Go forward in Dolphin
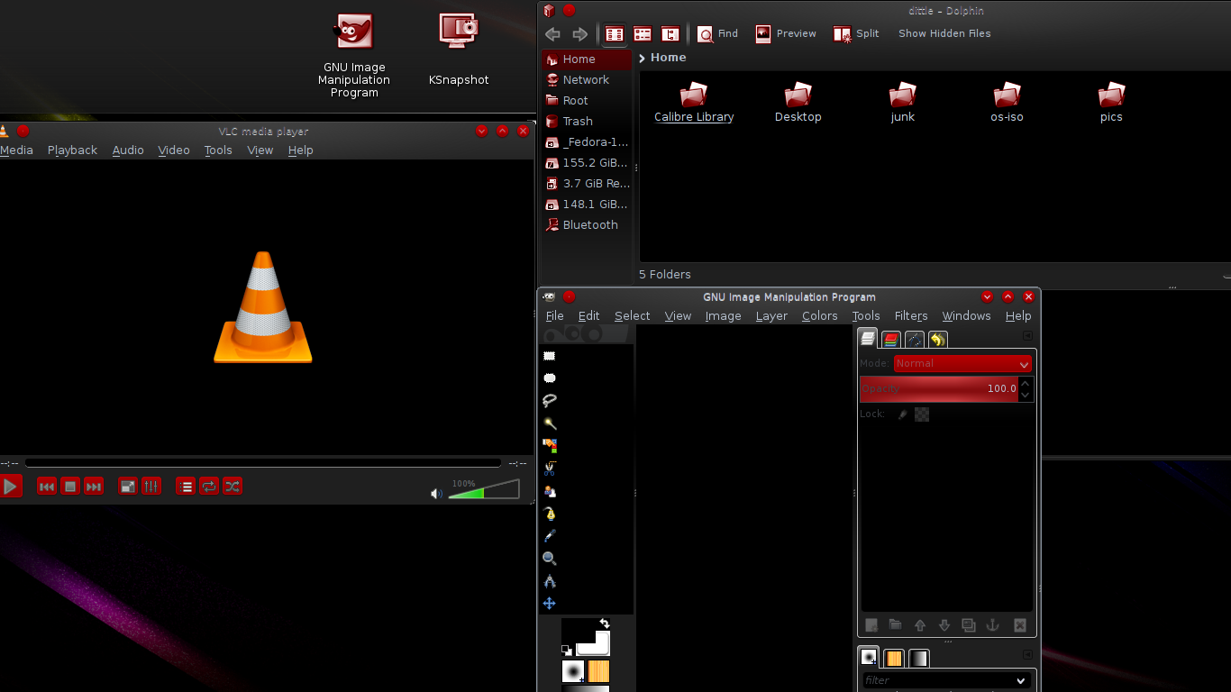 point(580,34)
